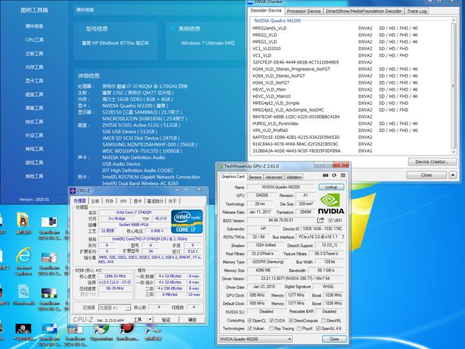Toggle the OpenGL 4.6 checkbox
Image resolution: width=465 pixels, height=349 pixels.
tap(318, 328)
